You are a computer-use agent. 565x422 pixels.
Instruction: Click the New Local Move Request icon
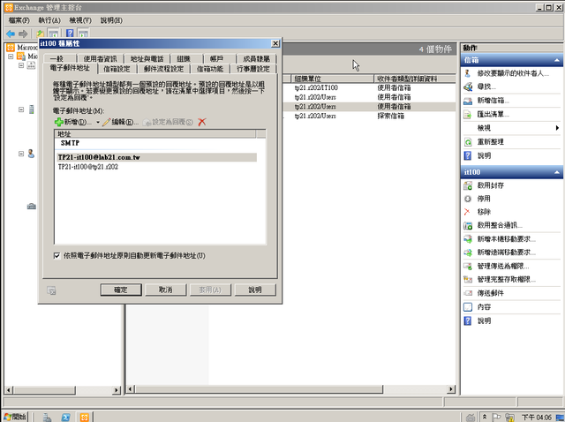pyautogui.click(x=468, y=239)
